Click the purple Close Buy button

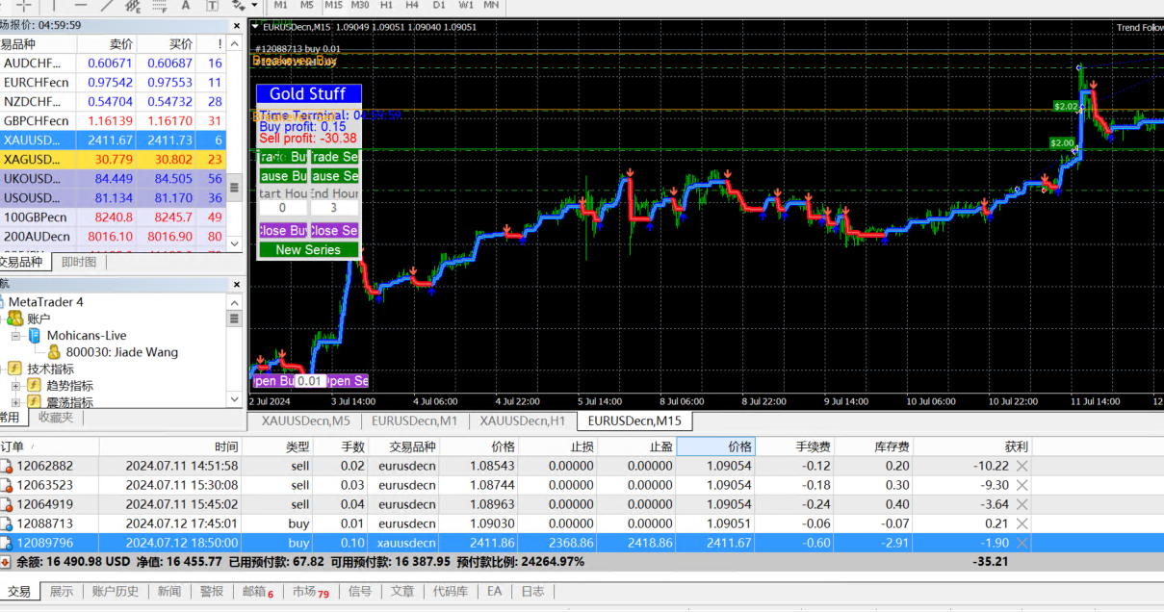[x=283, y=231]
